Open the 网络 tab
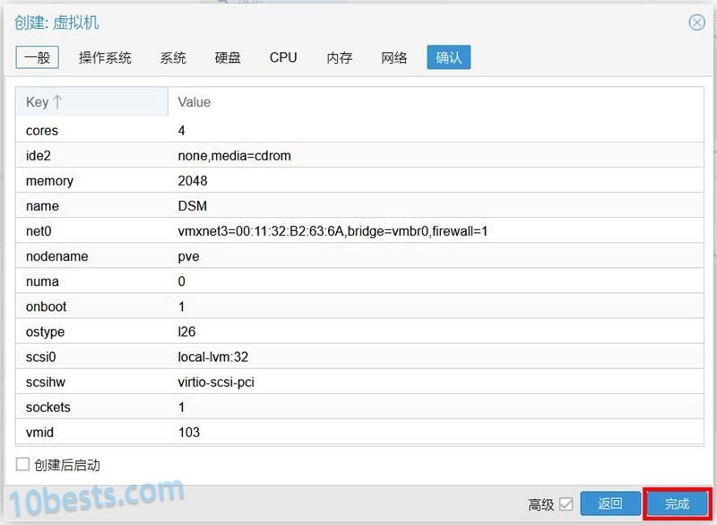717x525 pixels. (393, 57)
